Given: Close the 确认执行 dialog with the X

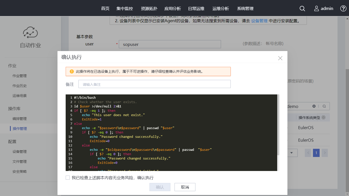Looking at the screenshot, I should pos(280,58).
